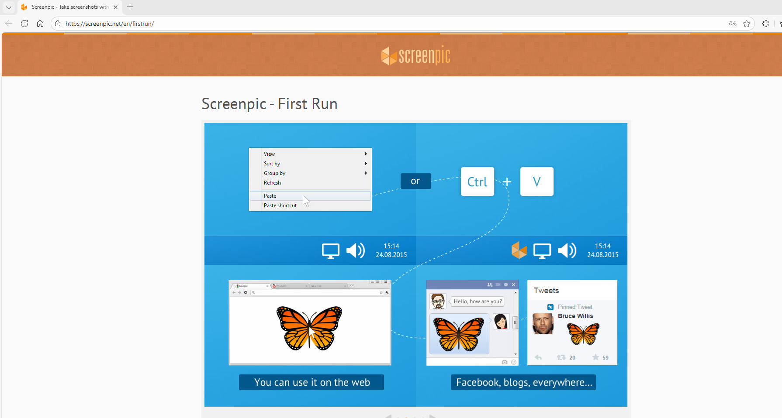Click the 'Tweets' card title in slide
782x418 pixels.
click(546, 291)
